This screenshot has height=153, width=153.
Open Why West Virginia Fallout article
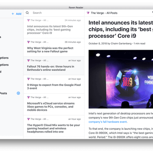(54, 48)
